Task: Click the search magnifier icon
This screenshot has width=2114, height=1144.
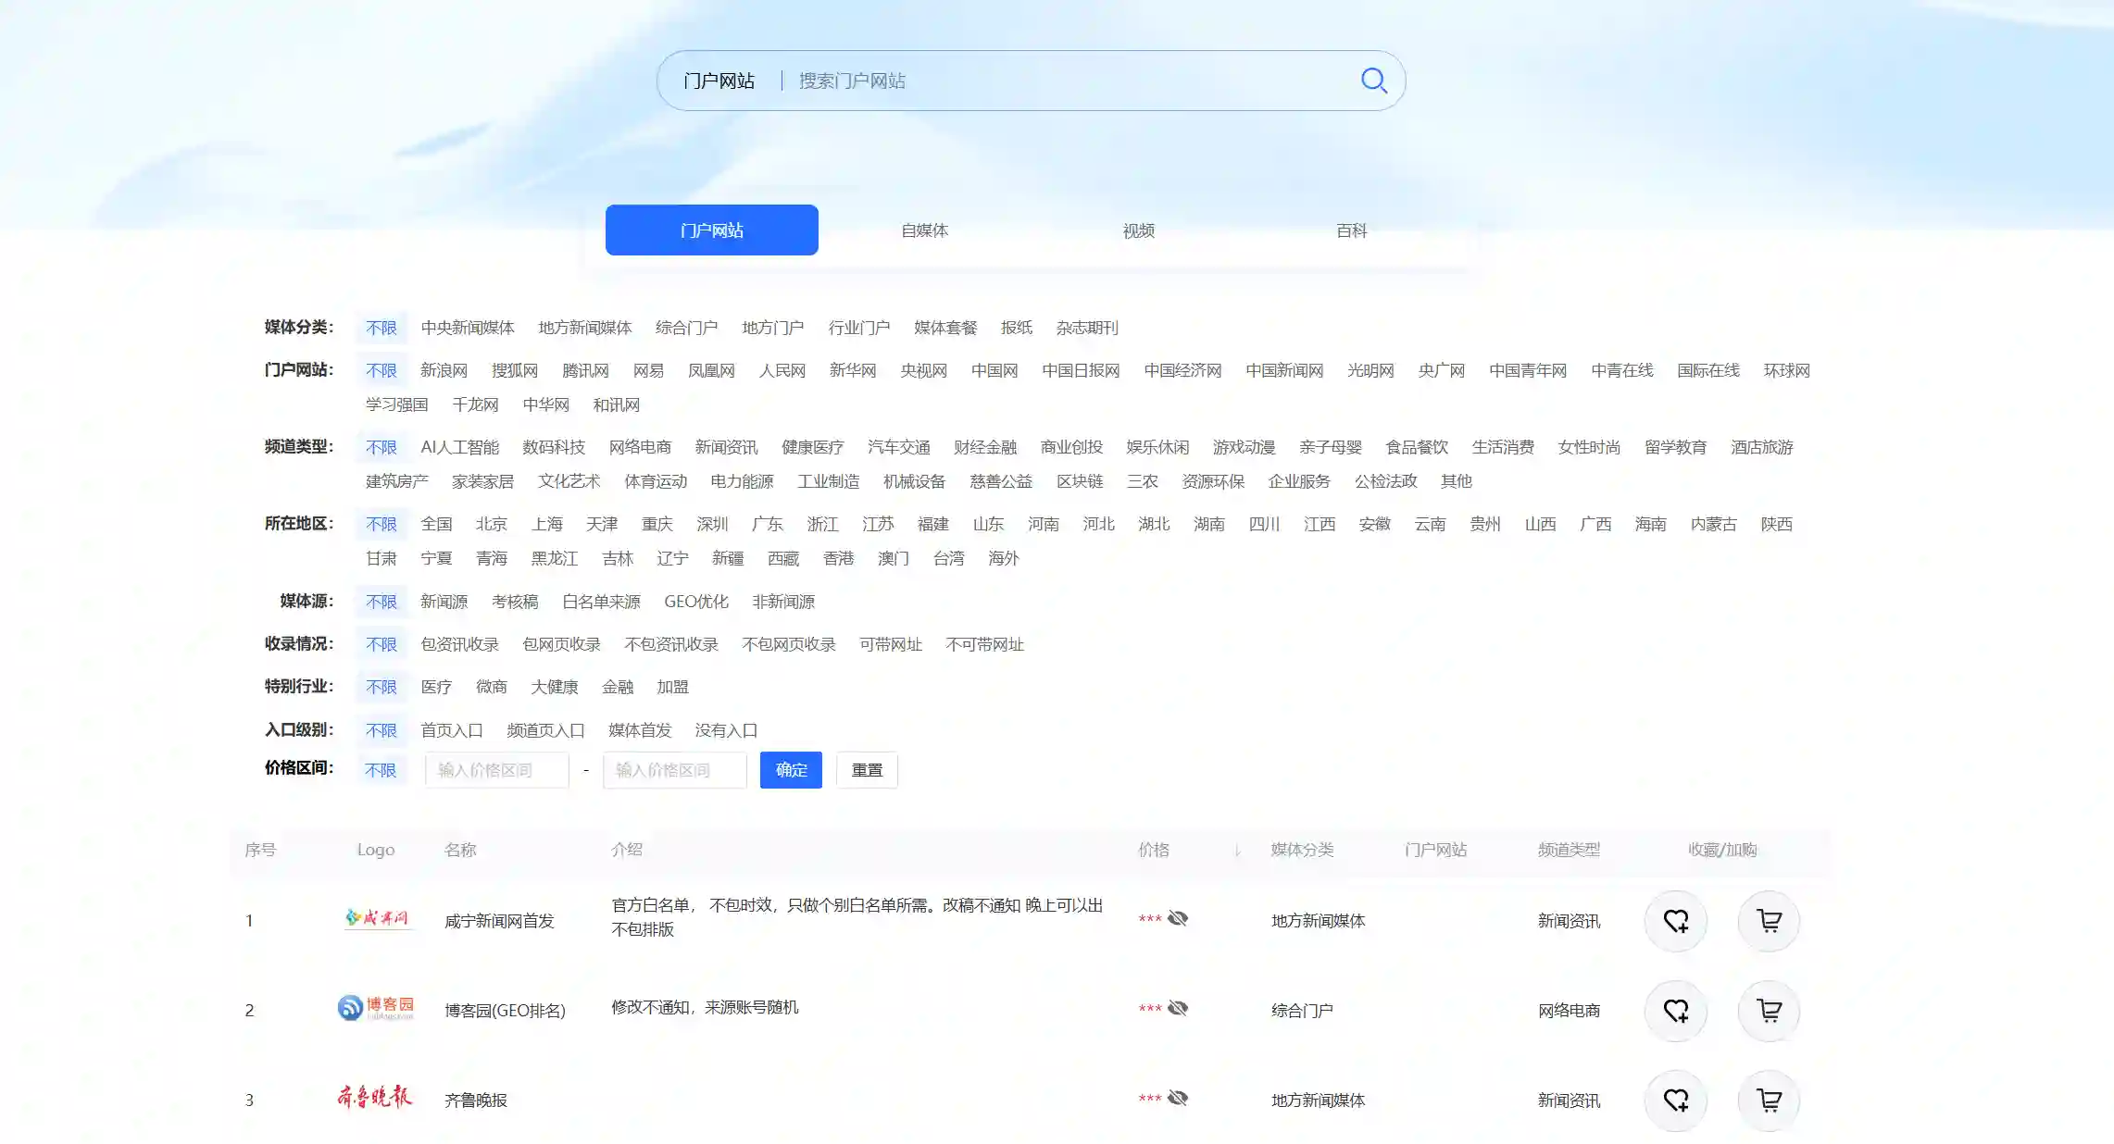Action: tap(1373, 81)
